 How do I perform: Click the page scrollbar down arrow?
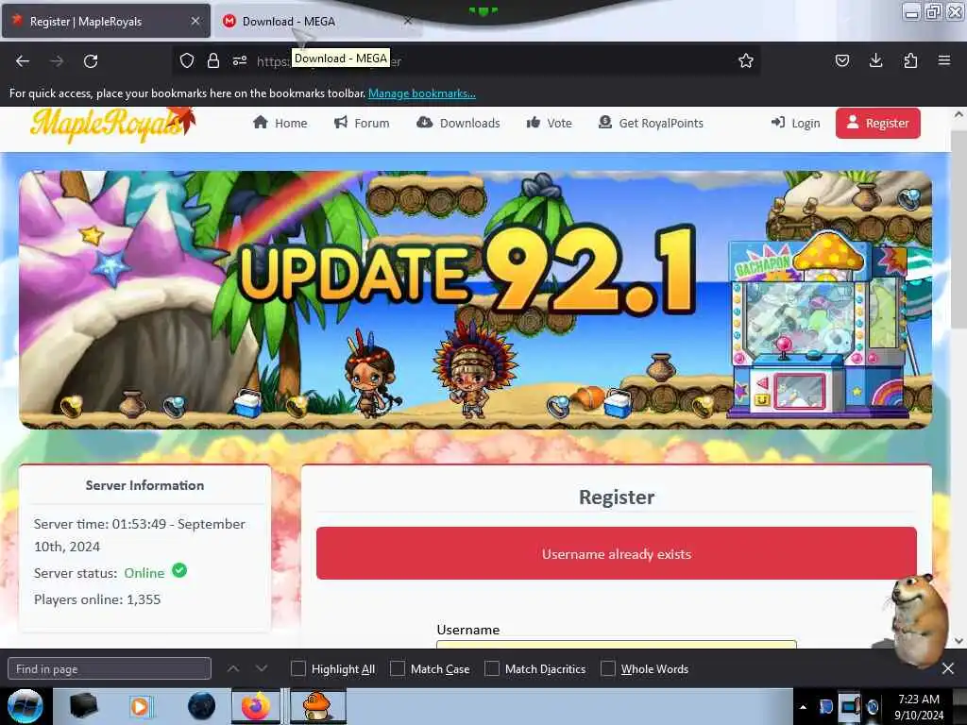pyautogui.click(x=959, y=641)
